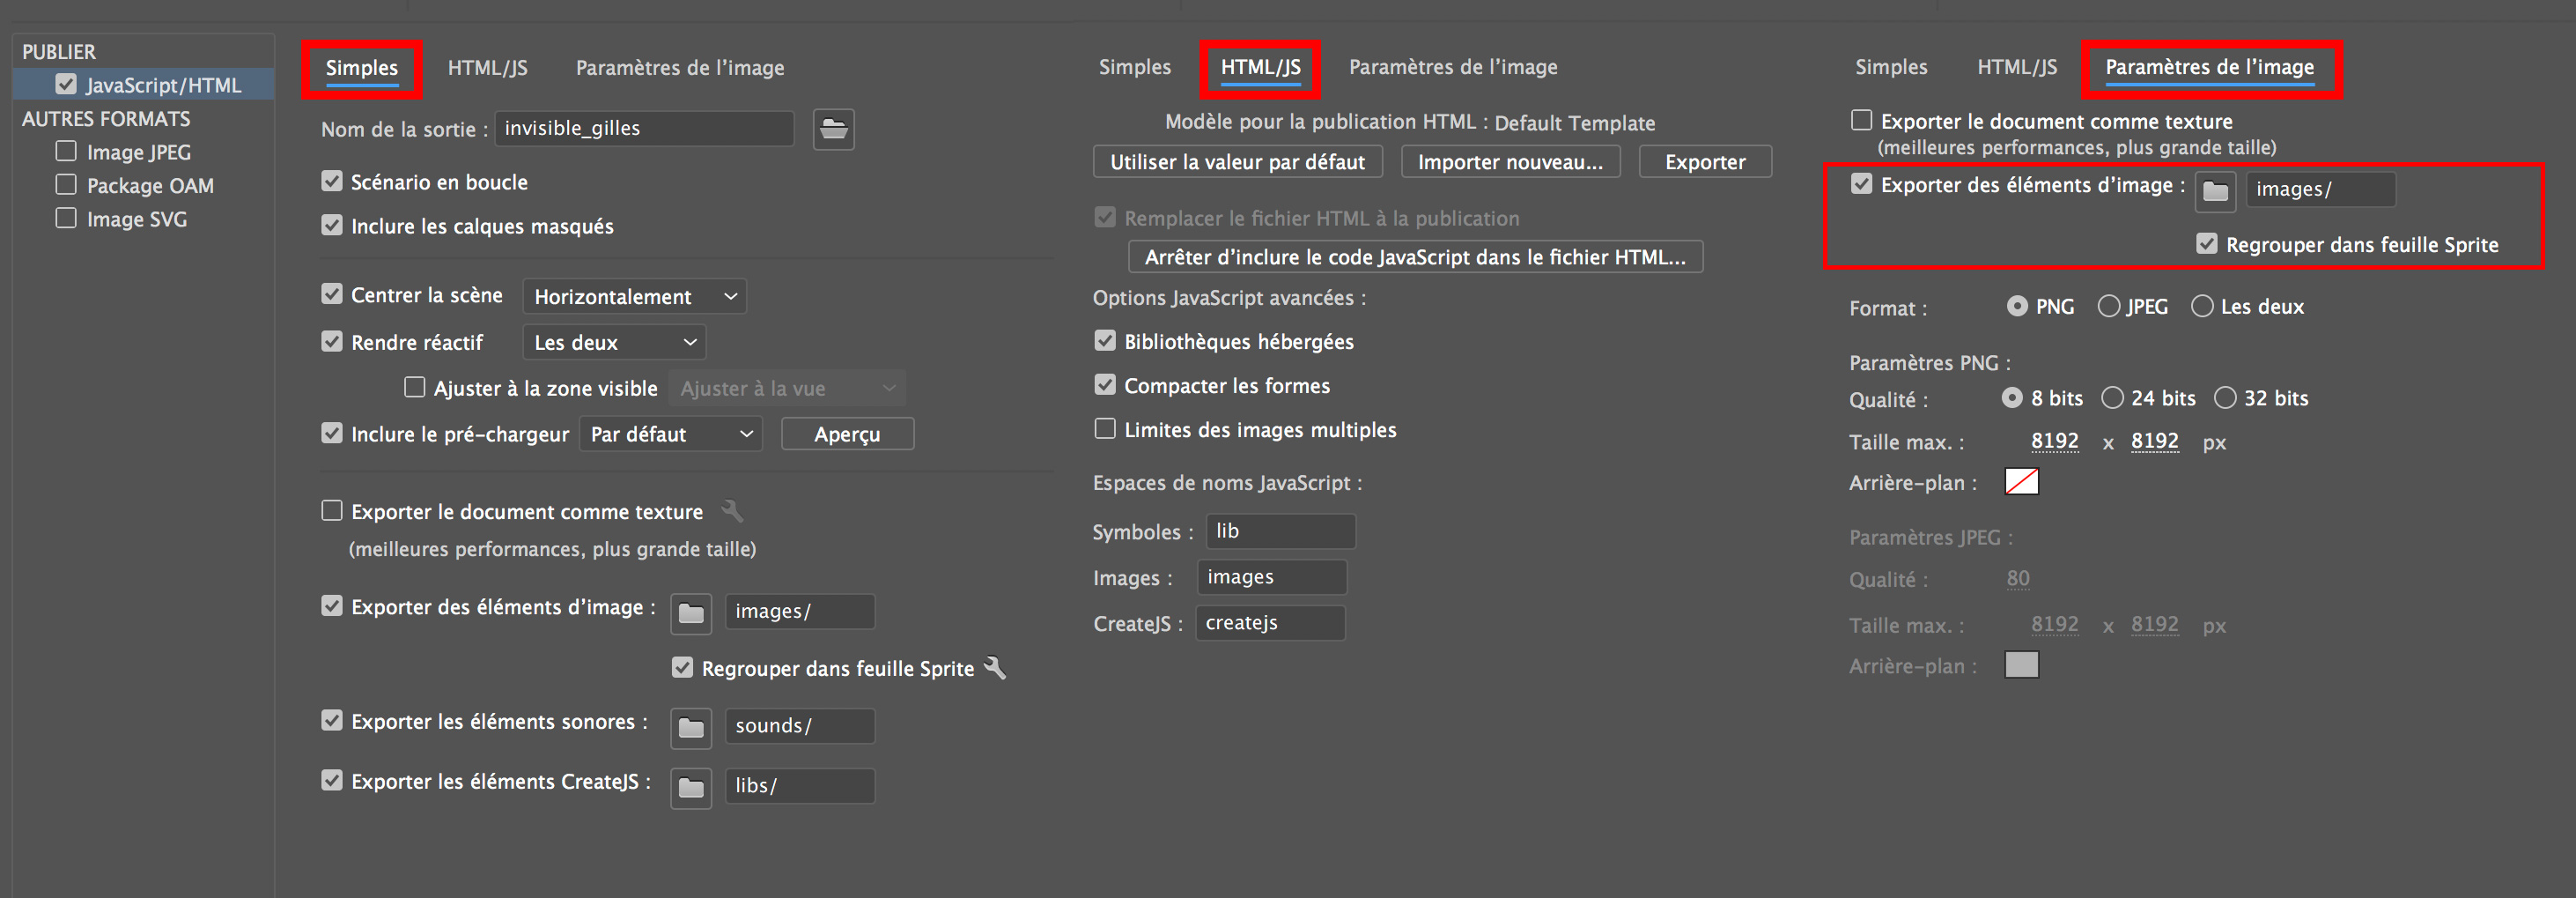
Task: Click JPEG Qualité value 80
Action: click(2018, 579)
